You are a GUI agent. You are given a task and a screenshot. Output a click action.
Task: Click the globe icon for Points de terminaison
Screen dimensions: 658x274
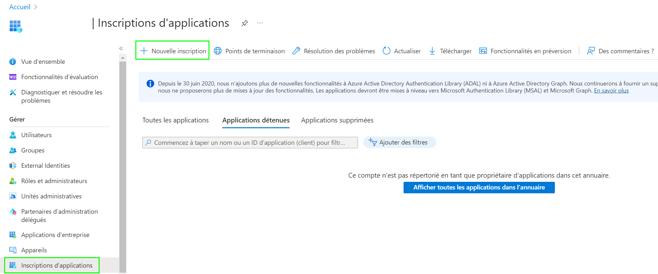tap(218, 51)
